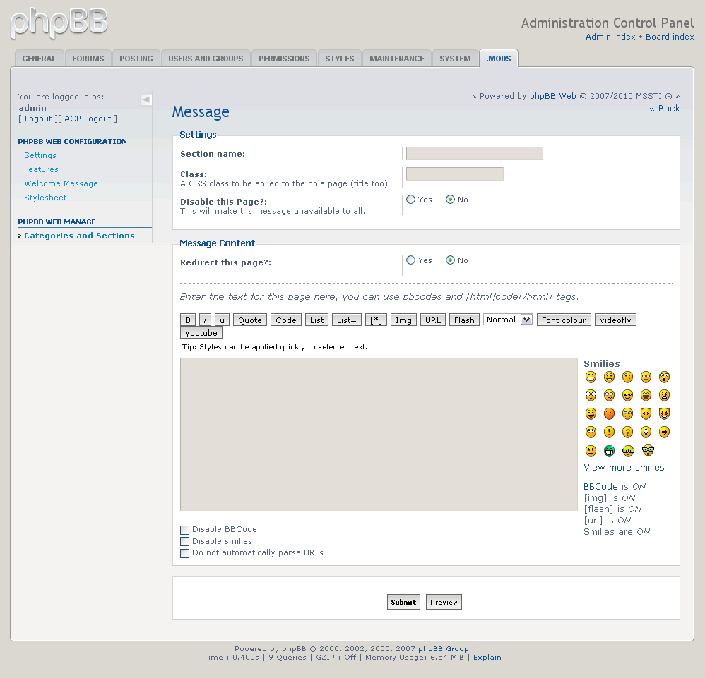Insert the crying smiley with tears
705x678 pixels.
(628, 413)
